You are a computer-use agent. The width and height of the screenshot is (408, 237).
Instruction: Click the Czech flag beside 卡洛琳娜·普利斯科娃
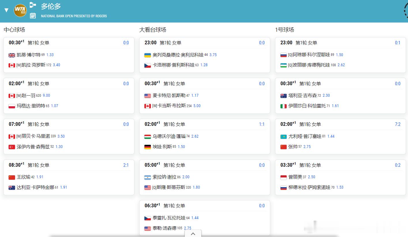[x=148, y=65]
